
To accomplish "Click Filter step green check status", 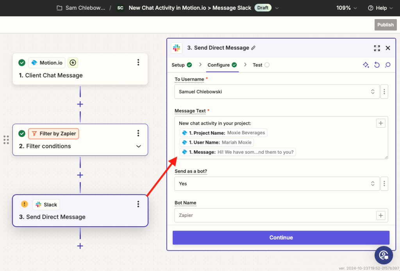I will 22,134.
